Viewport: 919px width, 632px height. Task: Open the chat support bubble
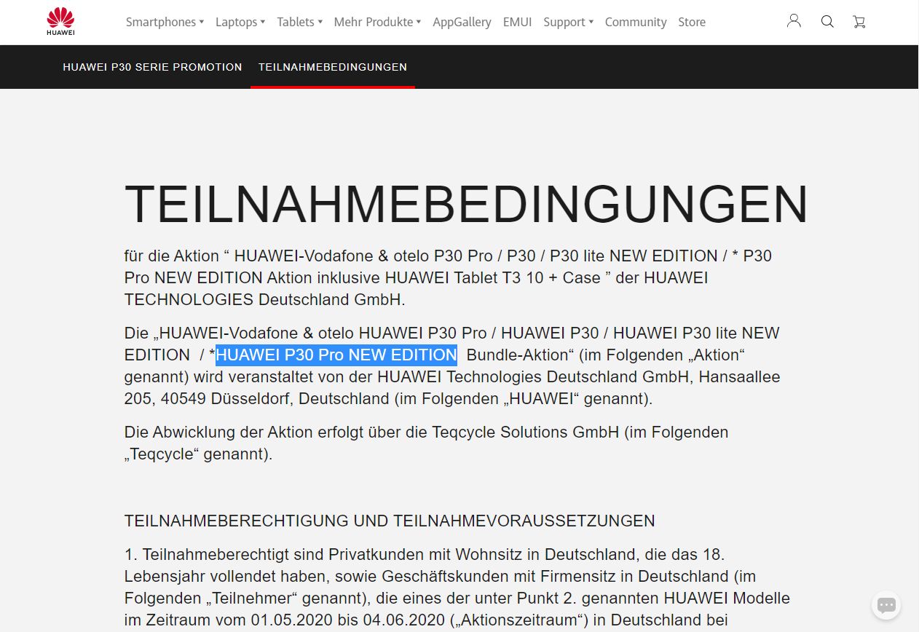pyautogui.click(x=886, y=605)
